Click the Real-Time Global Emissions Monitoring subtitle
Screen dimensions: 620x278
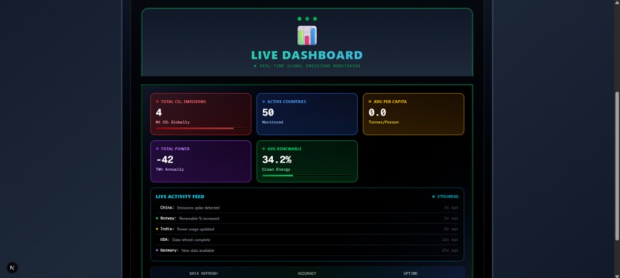click(x=307, y=65)
